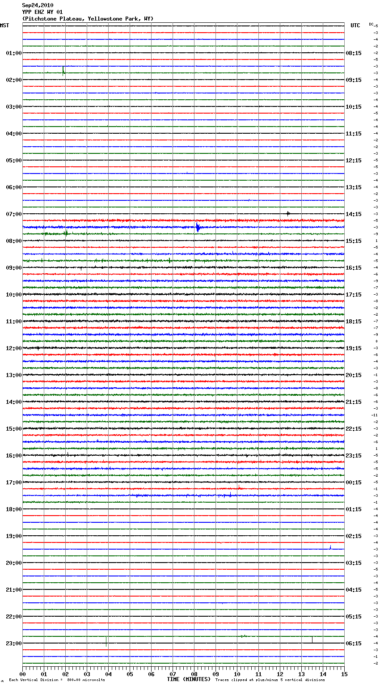Click the 10:15 UTC time label

[x=354, y=107]
